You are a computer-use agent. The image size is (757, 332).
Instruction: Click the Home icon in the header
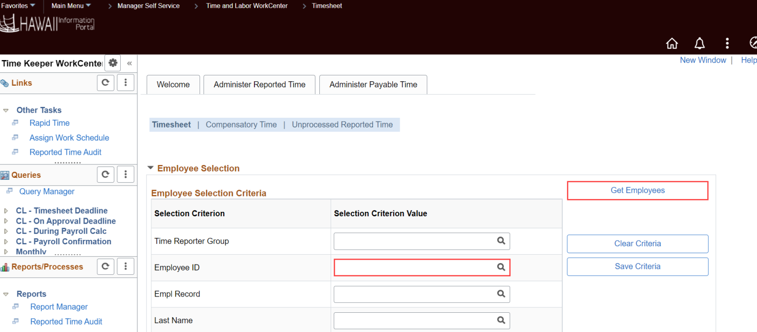pos(672,43)
